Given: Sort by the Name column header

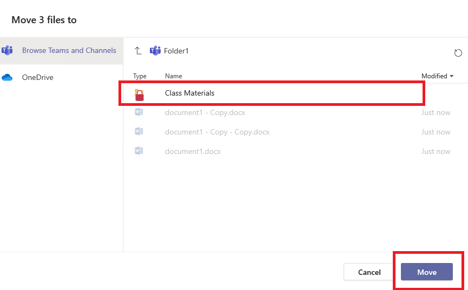Looking at the screenshot, I should 174,76.
